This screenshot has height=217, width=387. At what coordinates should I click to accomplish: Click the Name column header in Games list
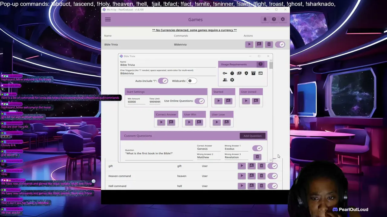pyautogui.click(x=108, y=36)
